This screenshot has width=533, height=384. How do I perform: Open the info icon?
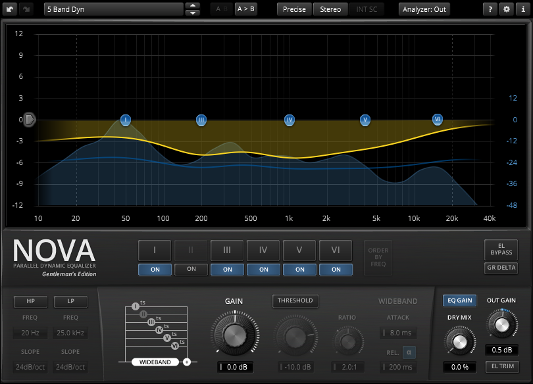(x=523, y=9)
